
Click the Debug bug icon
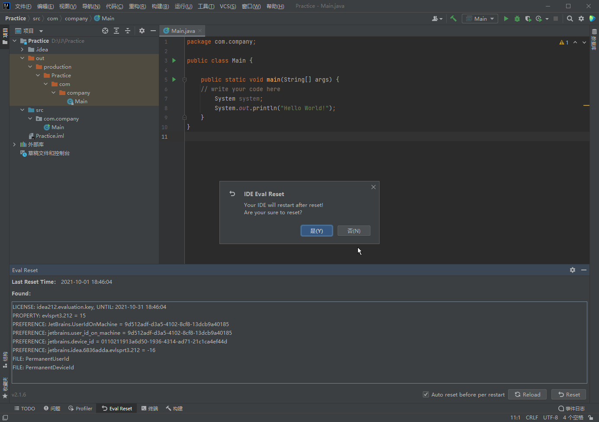[x=517, y=19]
